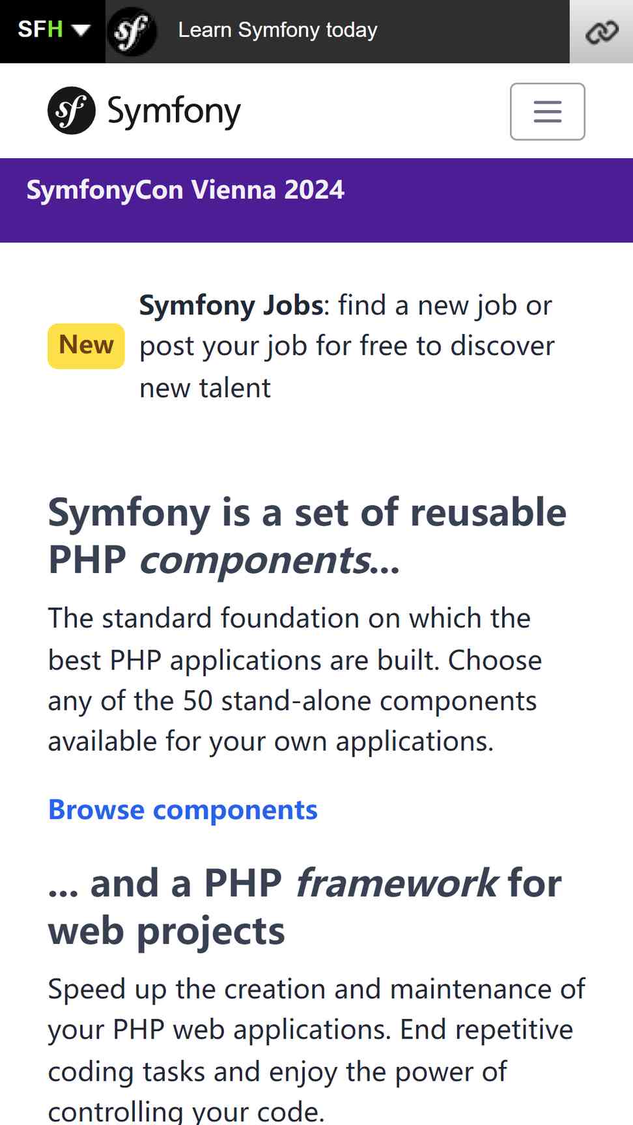633x1125 pixels.
Task: Open the SFH label in top bar
Action: [x=40, y=29]
